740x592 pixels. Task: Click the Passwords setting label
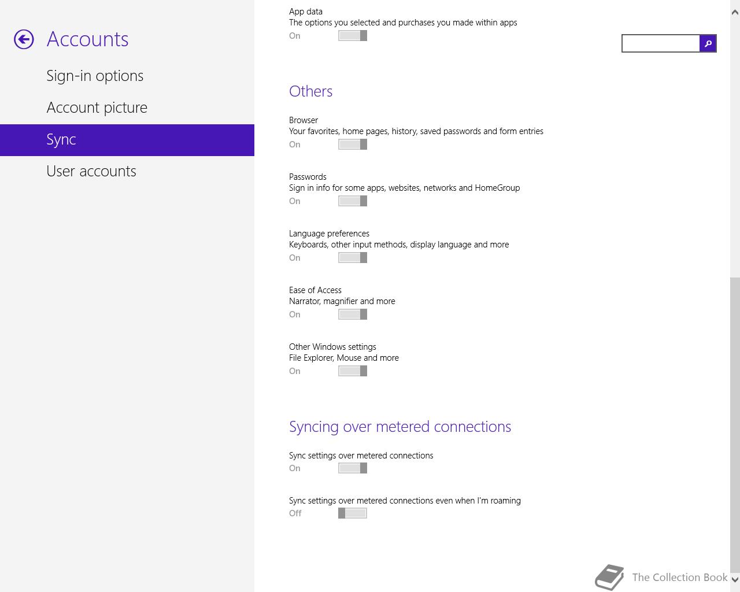(x=308, y=177)
